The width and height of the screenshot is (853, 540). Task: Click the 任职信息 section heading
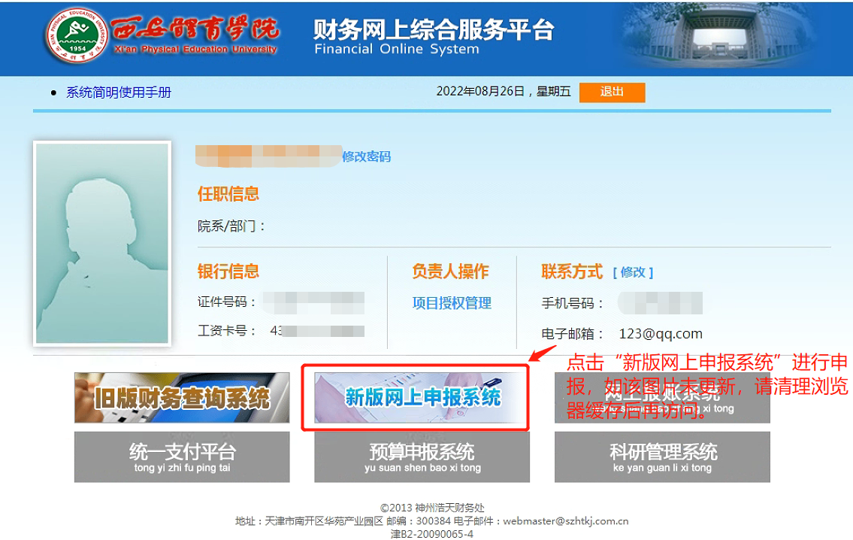tap(228, 194)
